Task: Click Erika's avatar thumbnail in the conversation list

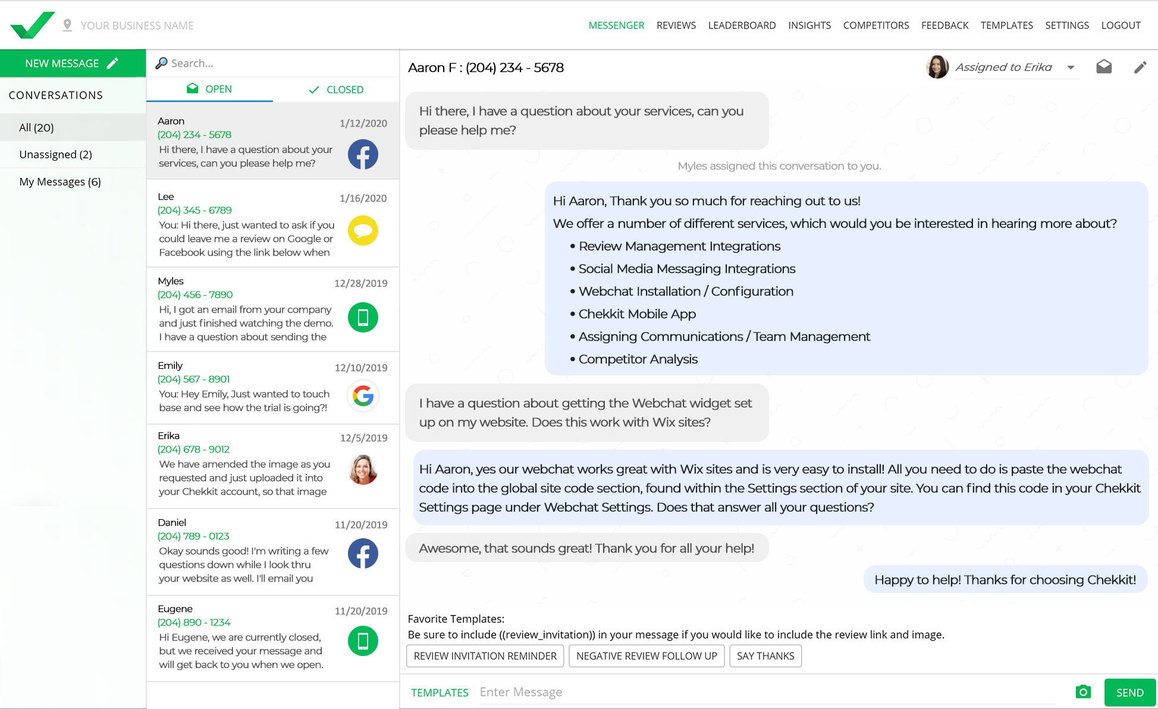Action: click(x=363, y=469)
